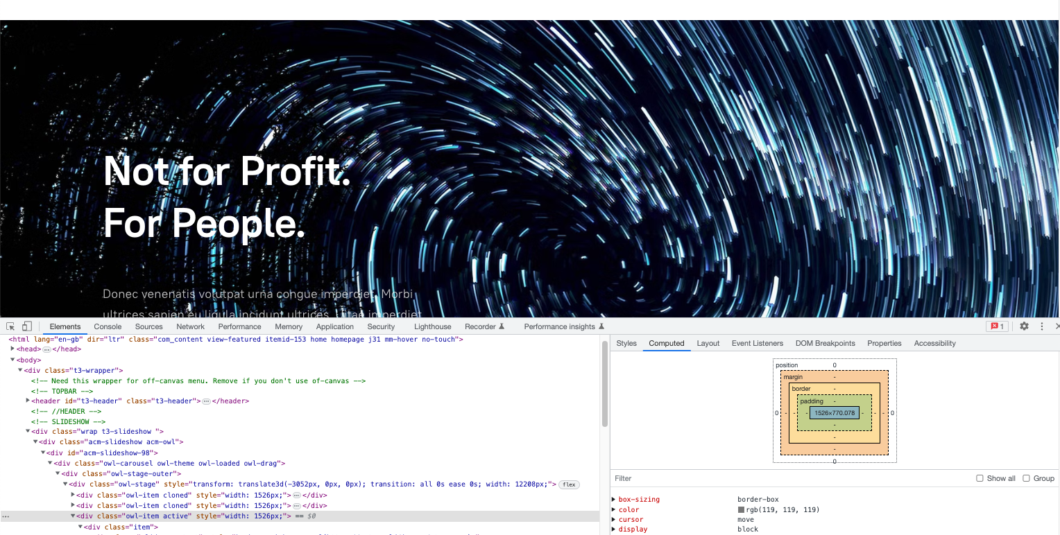Expand the header t3-header element
Viewport: 1060px width, 535px height.
point(28,401)
